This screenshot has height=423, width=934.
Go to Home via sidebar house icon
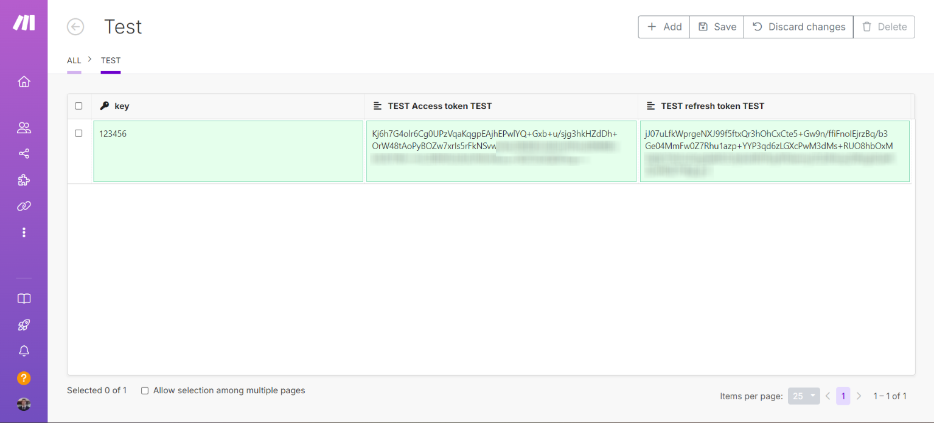pos(24,82)
